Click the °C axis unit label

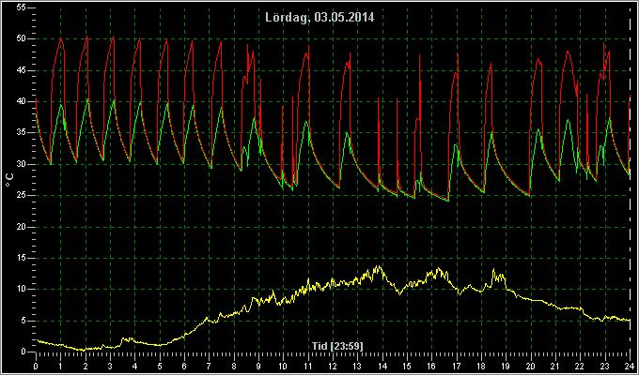[x=9, y=180]
